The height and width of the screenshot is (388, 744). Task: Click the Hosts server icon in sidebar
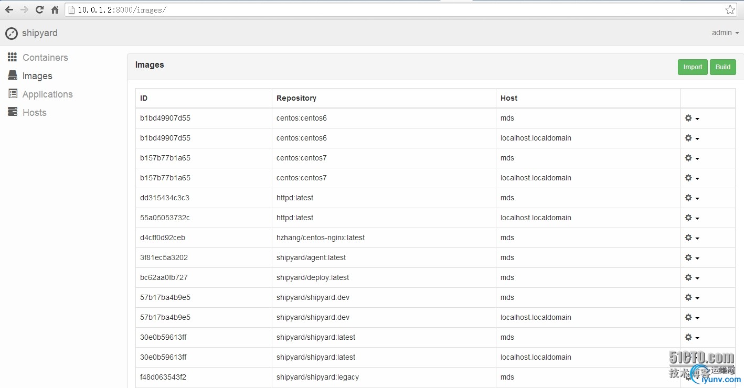click(x=13, y=112)
